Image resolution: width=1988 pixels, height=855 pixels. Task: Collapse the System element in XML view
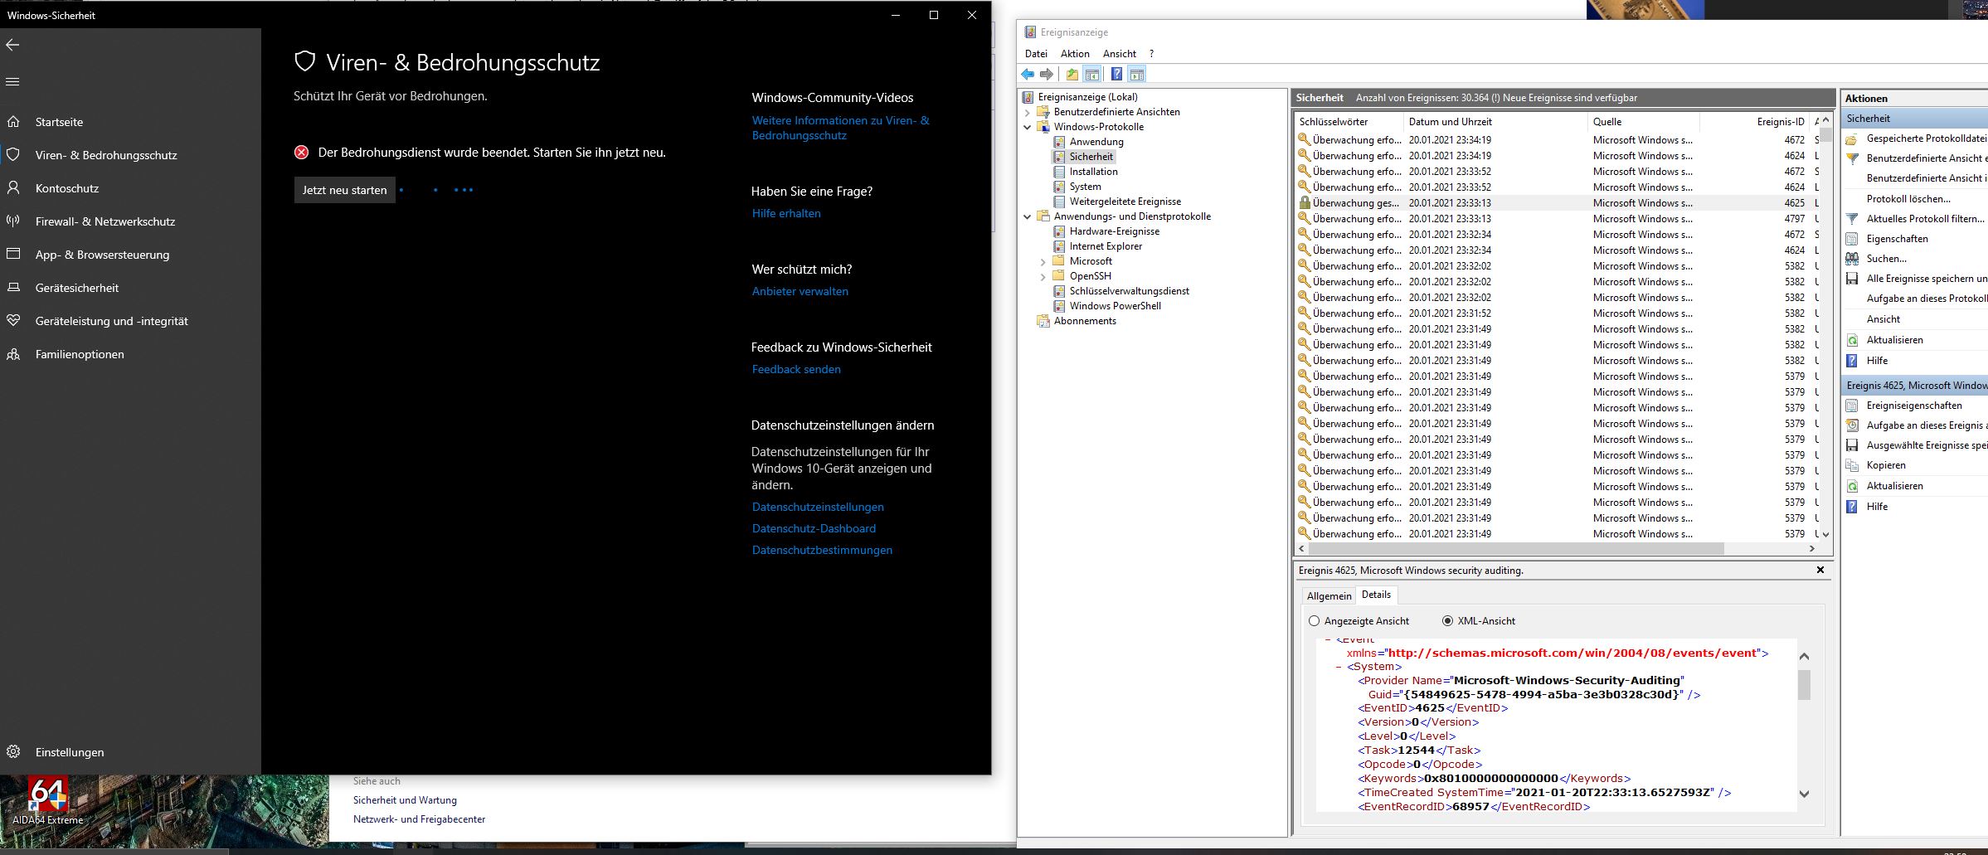[x=1339, y=667]
